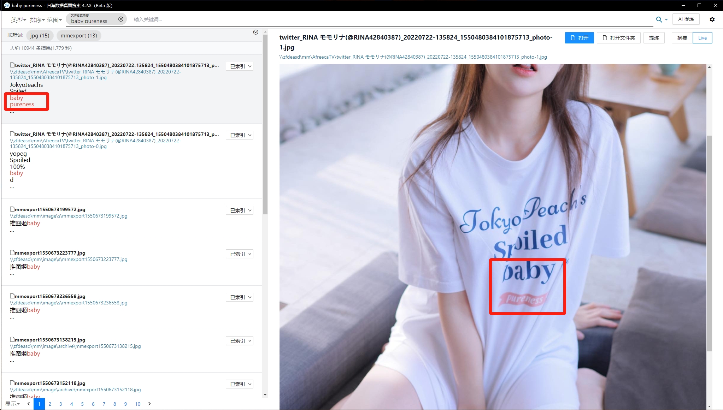Click preview image of the t-shirt photo
The height and width of the screenshot is (410, 723).
tap(493, 237)
